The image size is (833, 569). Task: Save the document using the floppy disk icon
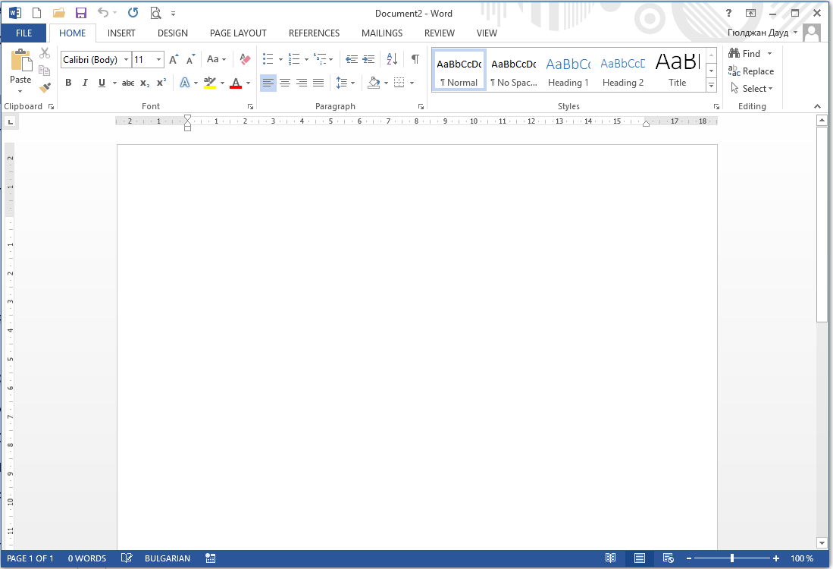pyautogui.click(x=80, y=13)
